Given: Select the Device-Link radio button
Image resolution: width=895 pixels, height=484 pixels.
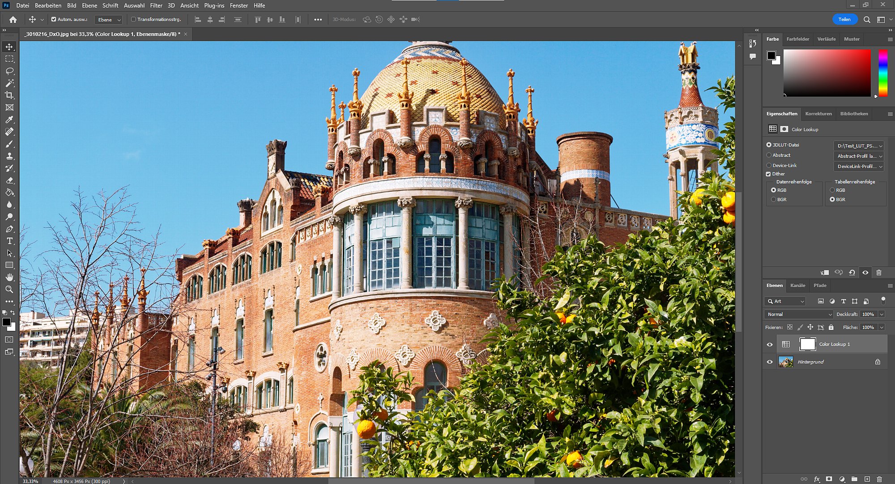Looking at the screenshot, I should (x=769, y=166).
